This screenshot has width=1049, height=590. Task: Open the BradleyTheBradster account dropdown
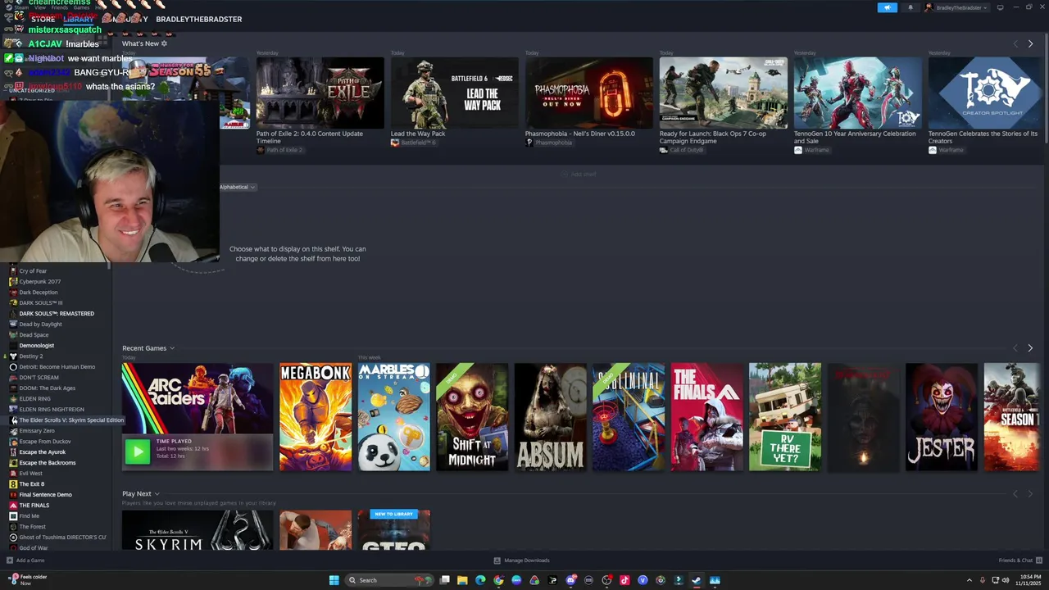point(956,7)
